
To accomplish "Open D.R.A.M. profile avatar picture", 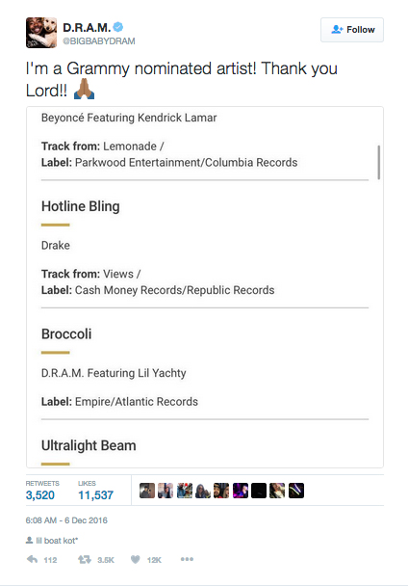I will point(41,33).
